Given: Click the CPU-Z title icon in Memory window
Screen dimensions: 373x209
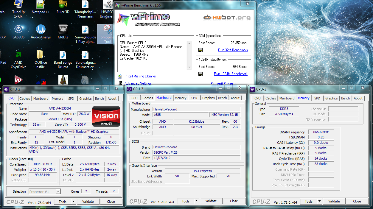Looking at the screenshot, I should [252, 89].
